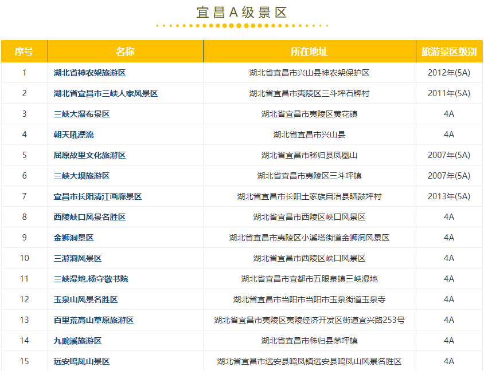Click the level cell 2011年(5A)
This screenshot has height=371, width=484.
click(449, 93)
